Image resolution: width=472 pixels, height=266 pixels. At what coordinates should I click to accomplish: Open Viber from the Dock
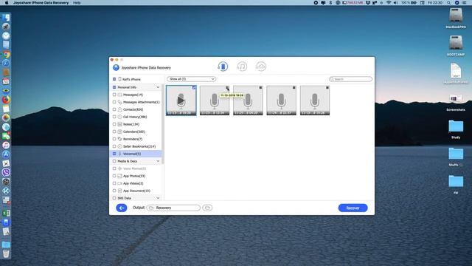[x=6, y=172]
